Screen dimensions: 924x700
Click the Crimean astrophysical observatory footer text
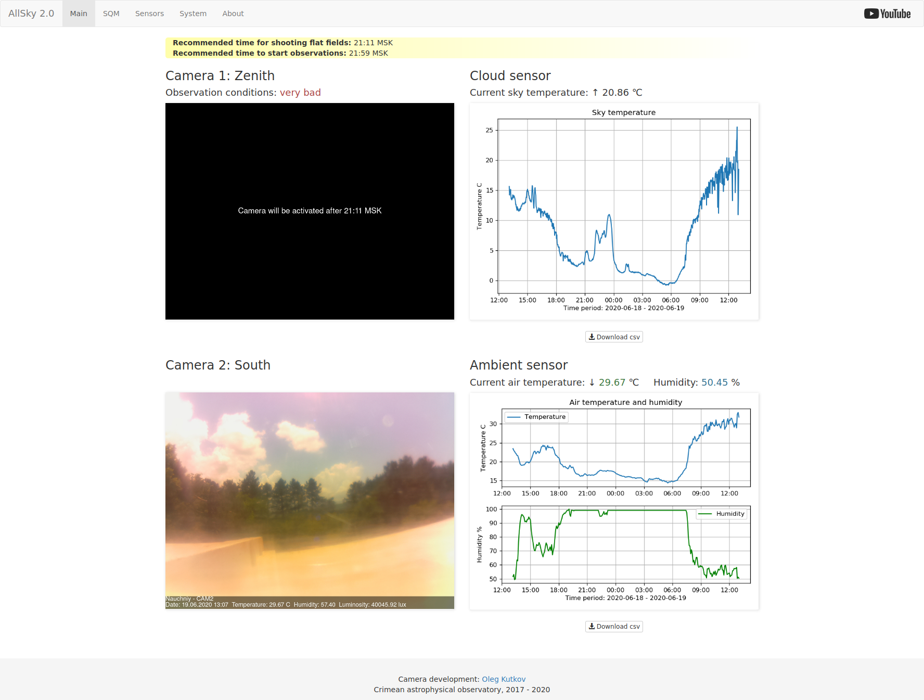point(461,690)
